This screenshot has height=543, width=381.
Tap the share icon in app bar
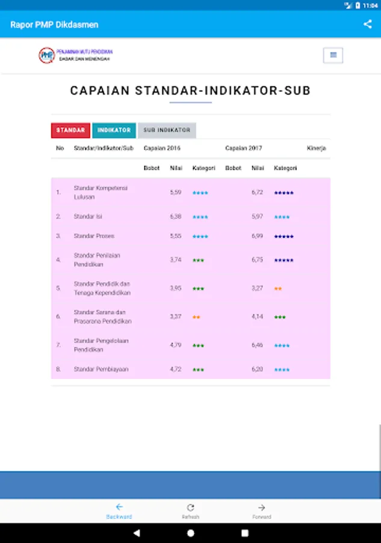[x=367, y=25]
